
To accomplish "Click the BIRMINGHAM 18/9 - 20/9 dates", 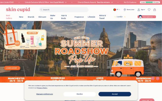I will 144,80.
